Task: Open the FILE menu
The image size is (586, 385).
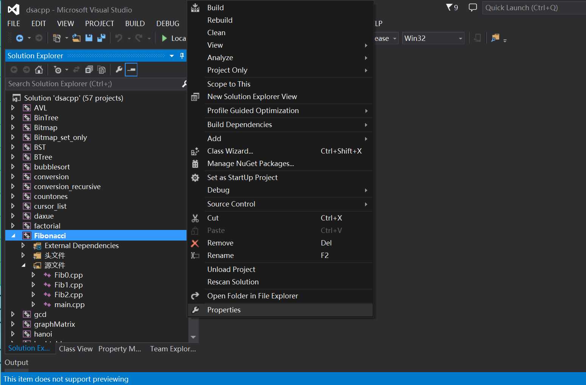Action: [14, 23]
